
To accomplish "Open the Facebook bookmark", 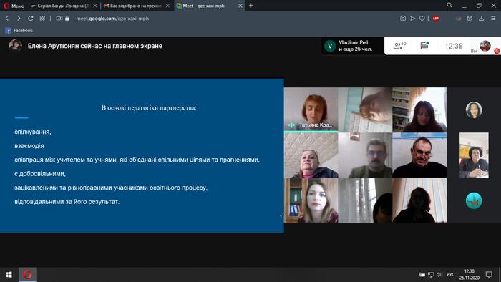I will click(x=19, y=30).
